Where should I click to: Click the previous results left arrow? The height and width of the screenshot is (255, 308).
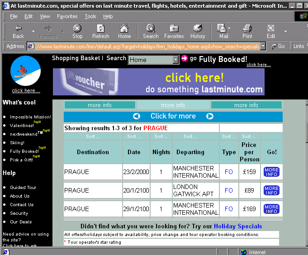pos(137,116)
